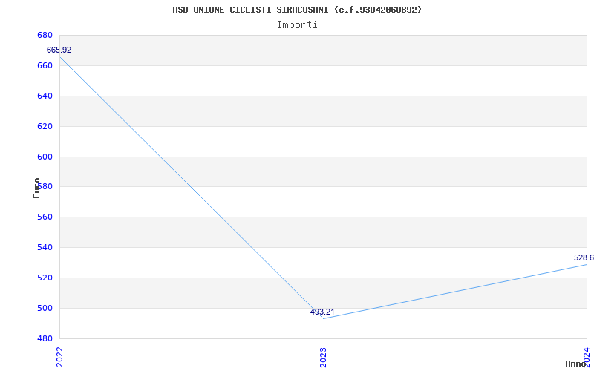Image resolution: width=594 pixels, height=371 pixels.
Task: Click the 560 y-axis value
Action: pyautogui.click(x=45, y=217)
